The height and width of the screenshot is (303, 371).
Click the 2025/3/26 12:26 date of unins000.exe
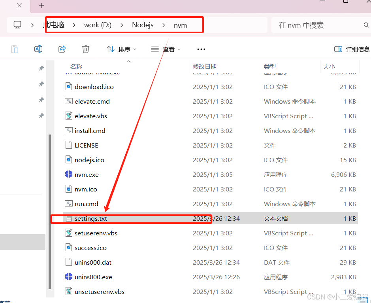point(216,277)
